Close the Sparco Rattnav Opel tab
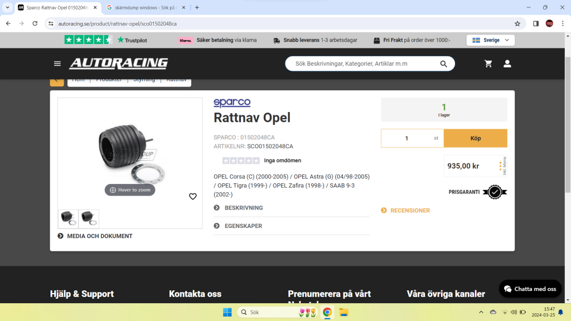Viewport: 571px width, 321px height. tap(95, 7)
